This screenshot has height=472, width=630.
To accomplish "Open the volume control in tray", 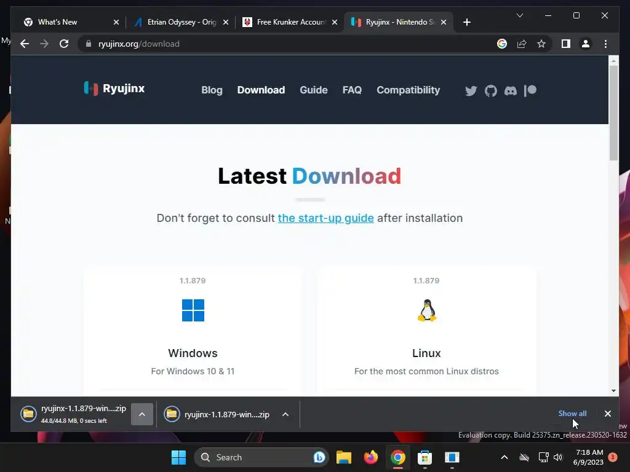I will tap(558, 457).
